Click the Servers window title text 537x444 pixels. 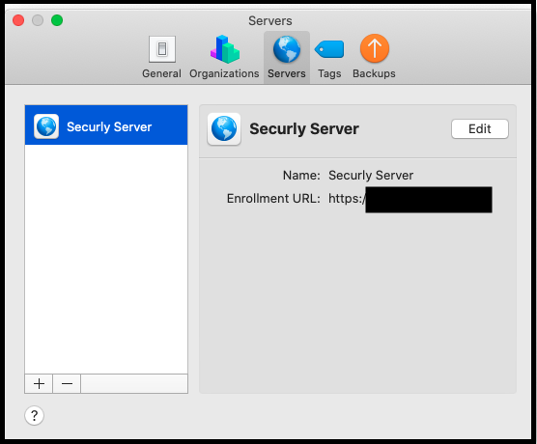(270, 21)
